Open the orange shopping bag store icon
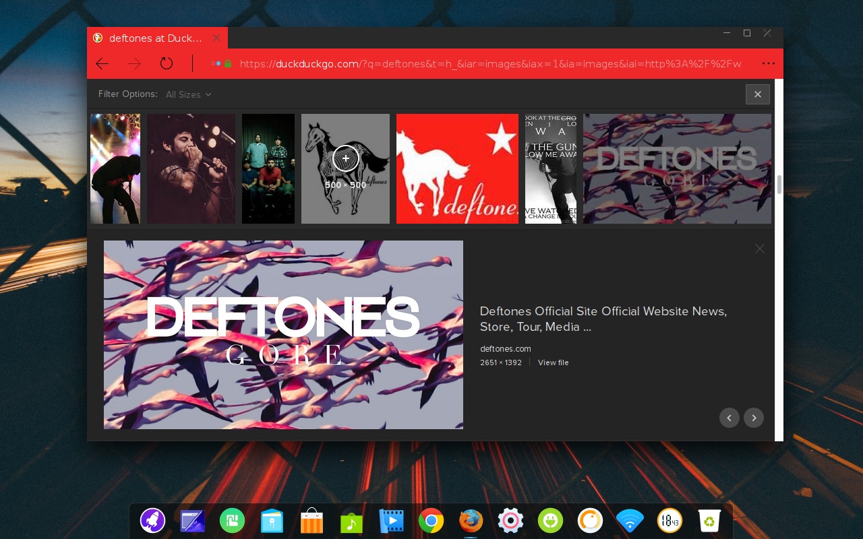 312,521
